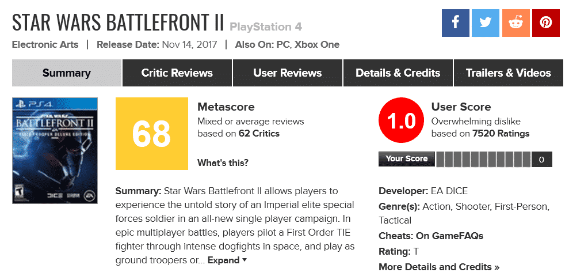Open Details & Credits tab

point(398,73)
